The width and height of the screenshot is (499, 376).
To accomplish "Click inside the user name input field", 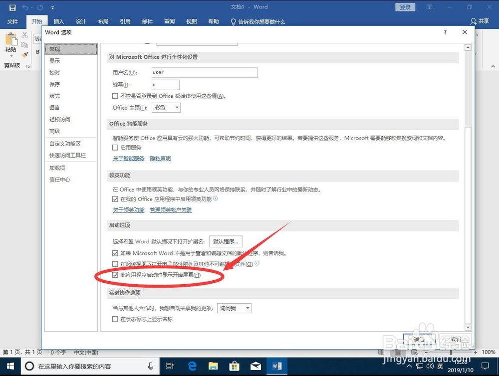I will click(x=204, y=72).
